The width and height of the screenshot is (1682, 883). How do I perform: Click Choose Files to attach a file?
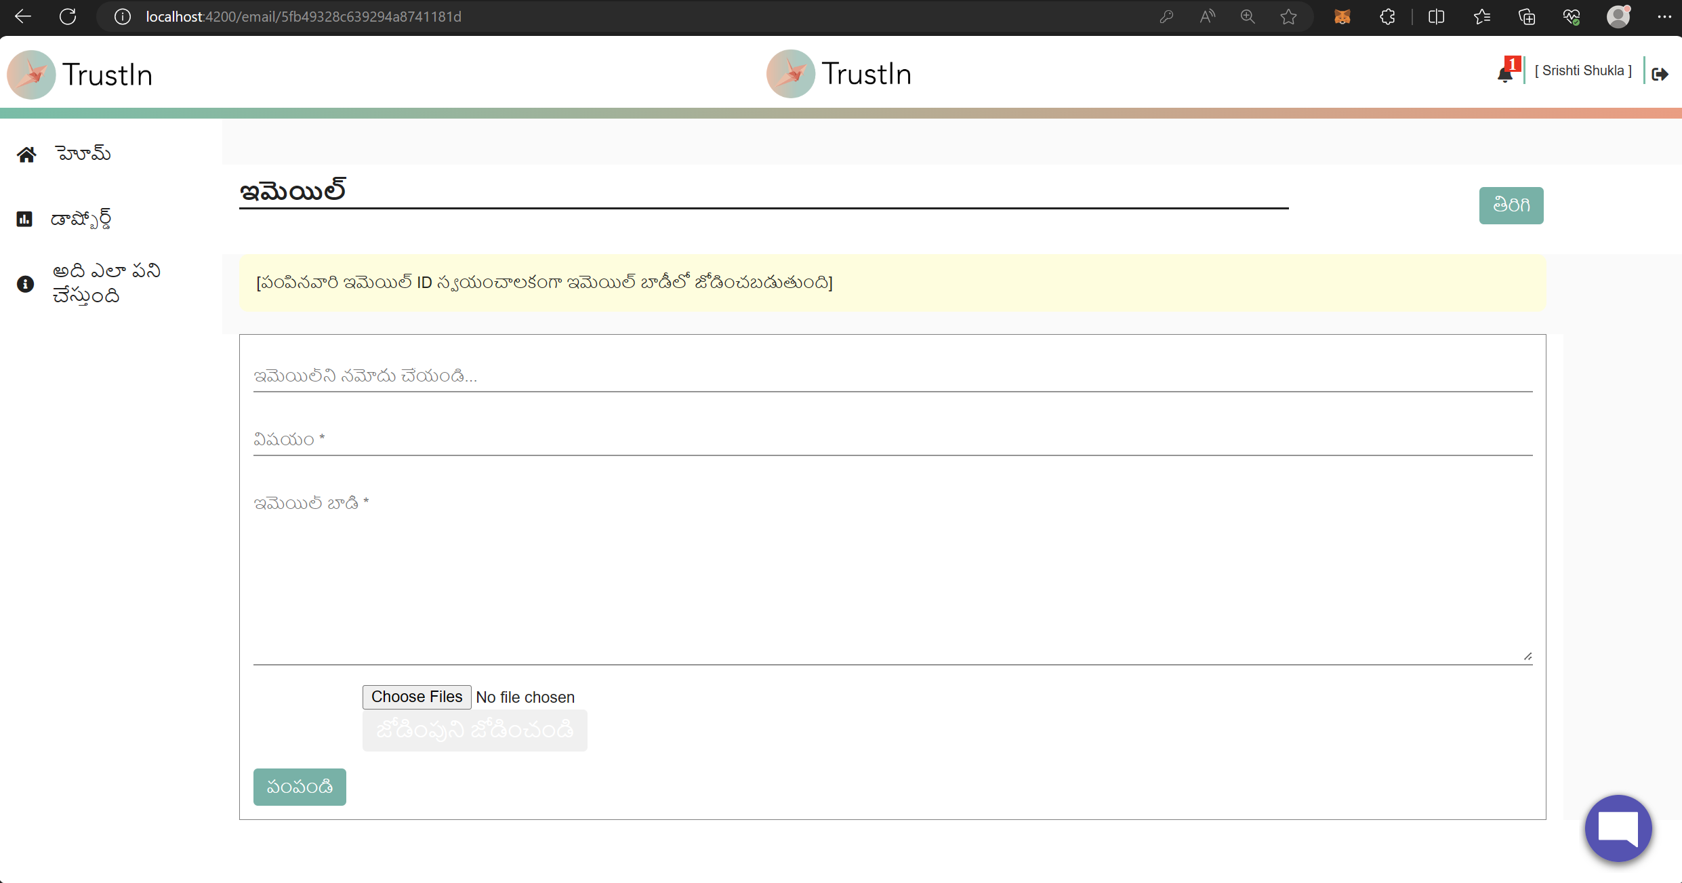coord(416,697)
